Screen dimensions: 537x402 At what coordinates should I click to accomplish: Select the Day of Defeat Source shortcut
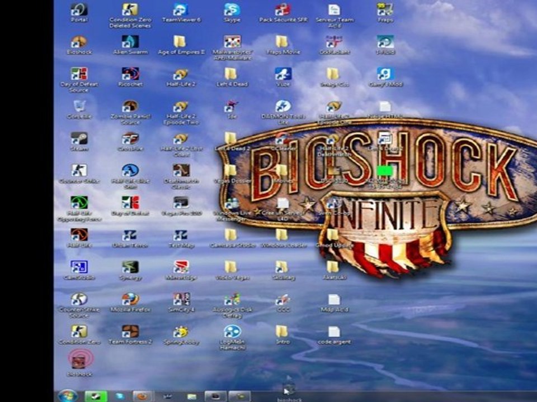(x=79, y=80)
